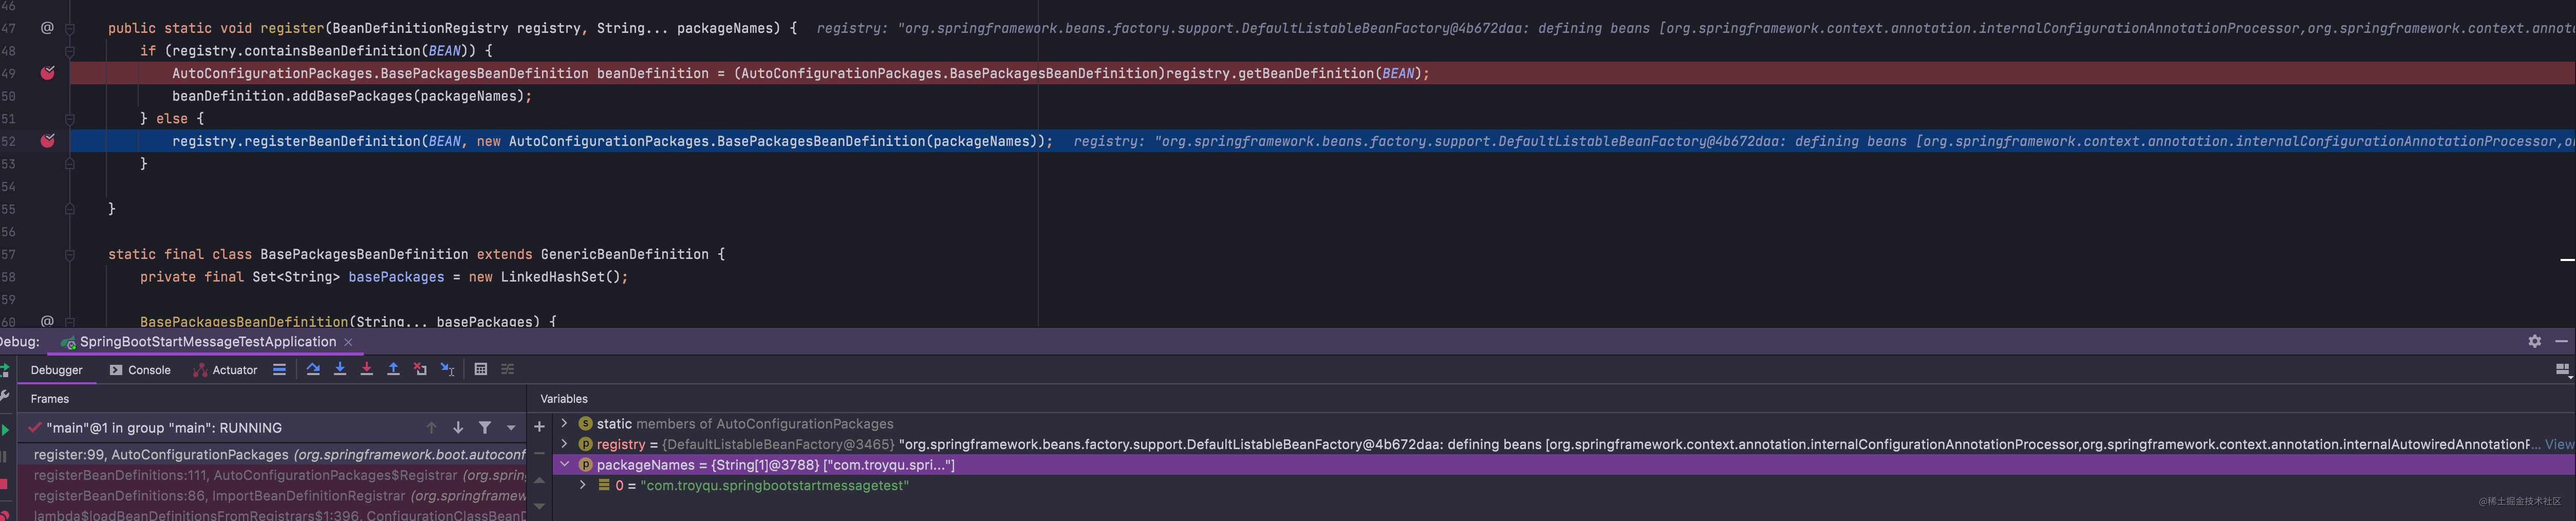This screenshot has height=521, width=2576.
Task: Toggle the breakpoint on line 49
Action: (47, 72)
